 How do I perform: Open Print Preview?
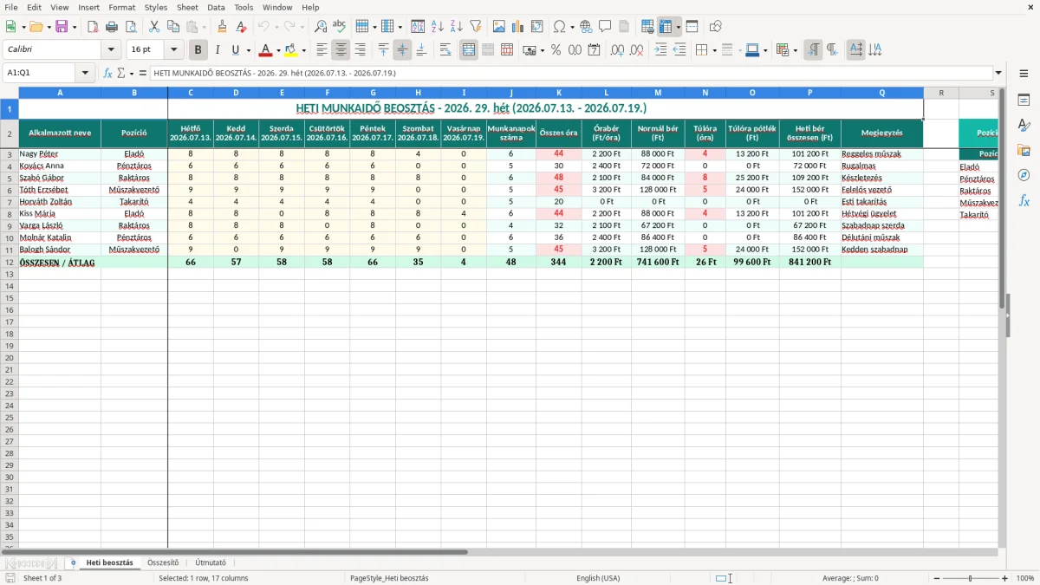(131, 27)
